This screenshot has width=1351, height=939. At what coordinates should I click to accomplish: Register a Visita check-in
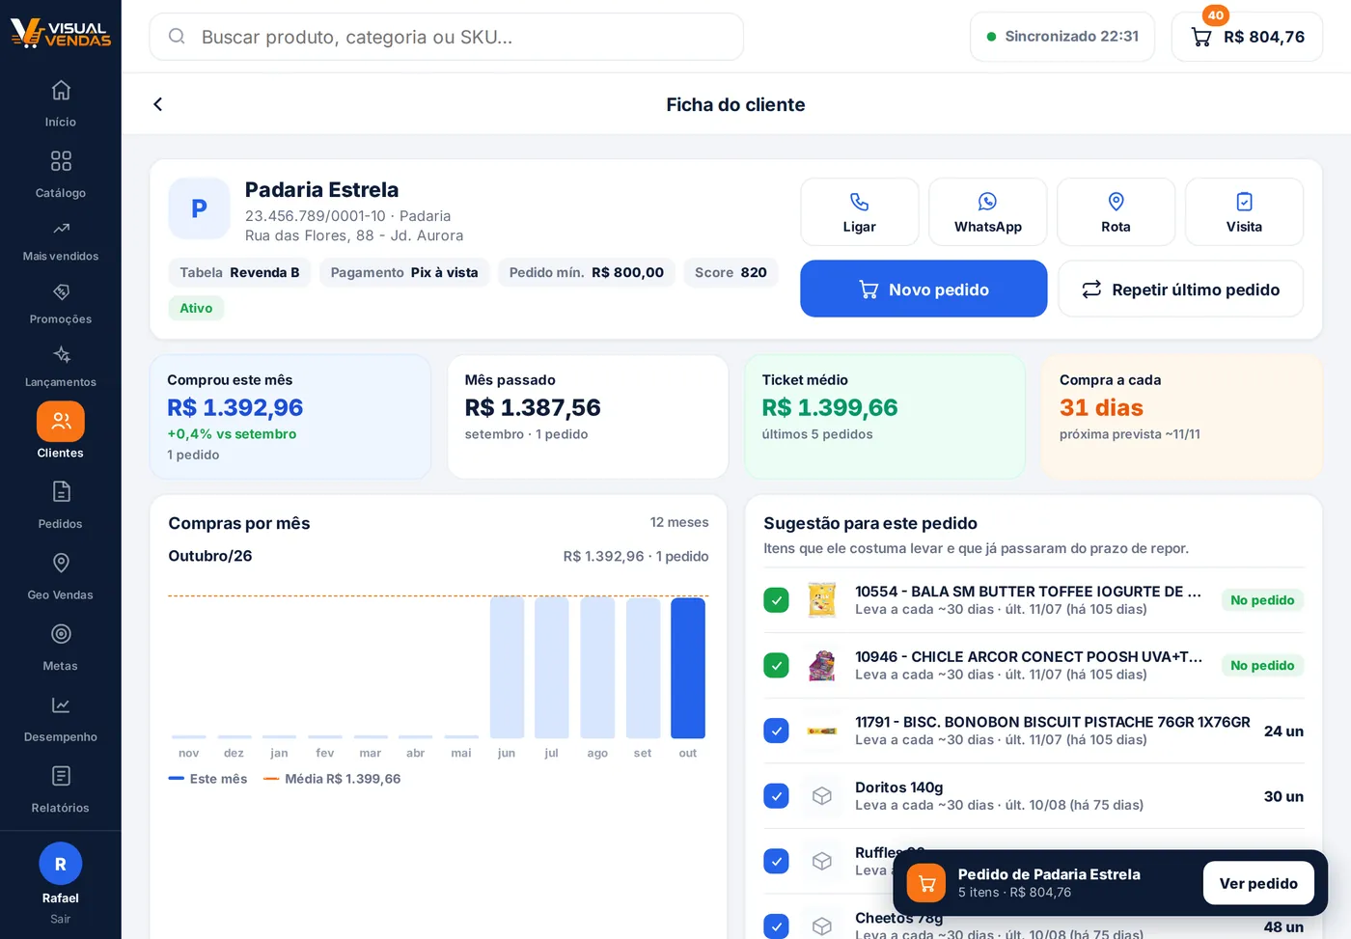coord(1244,211)
